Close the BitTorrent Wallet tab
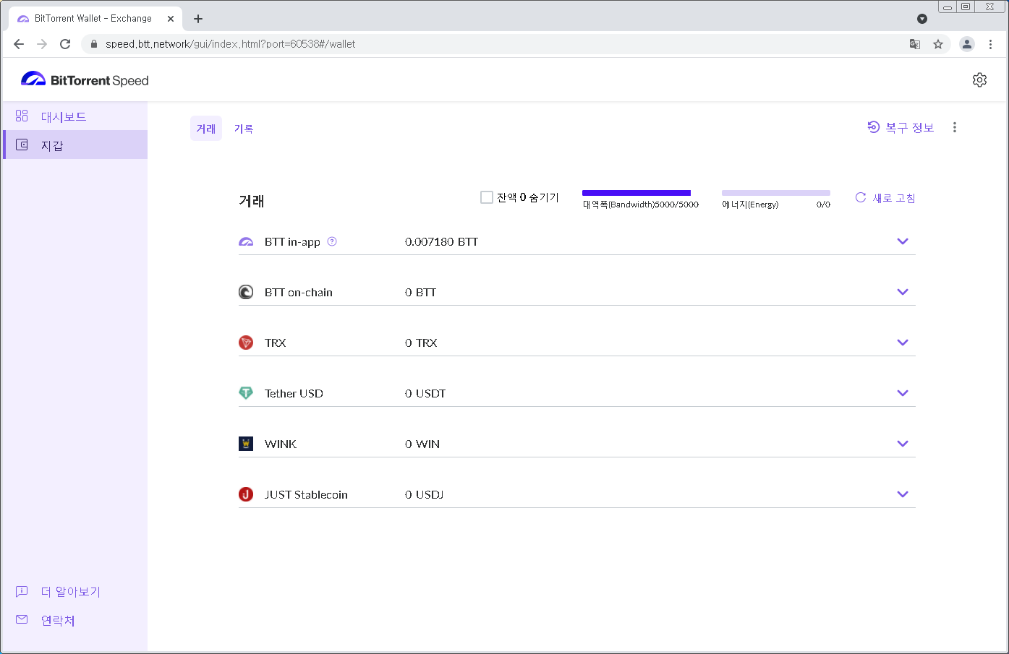1009x654 pixels. tap(171, 19)
